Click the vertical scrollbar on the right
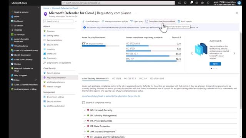Image resolution: width=246 pixels, height=138 pixels. (241, 71)
